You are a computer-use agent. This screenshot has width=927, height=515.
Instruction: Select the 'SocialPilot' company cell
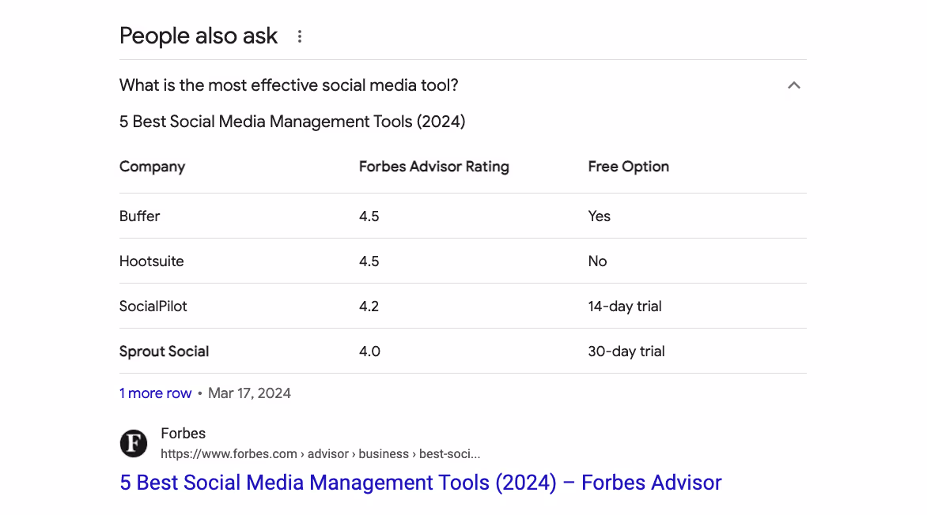[153, 306]
